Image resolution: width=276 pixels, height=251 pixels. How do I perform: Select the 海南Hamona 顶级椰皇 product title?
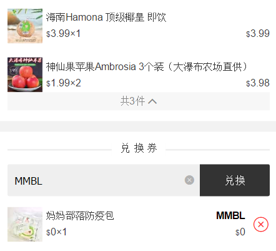click(106, 18)
